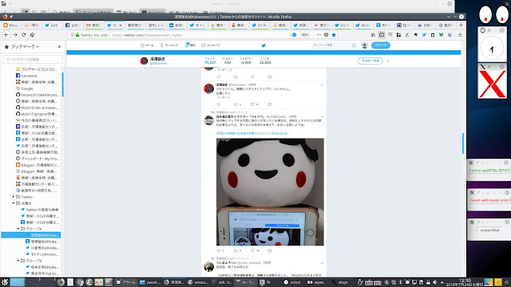Switch to the Gmail tab
Screen dimensions: 511x287
tap(93, 25)
